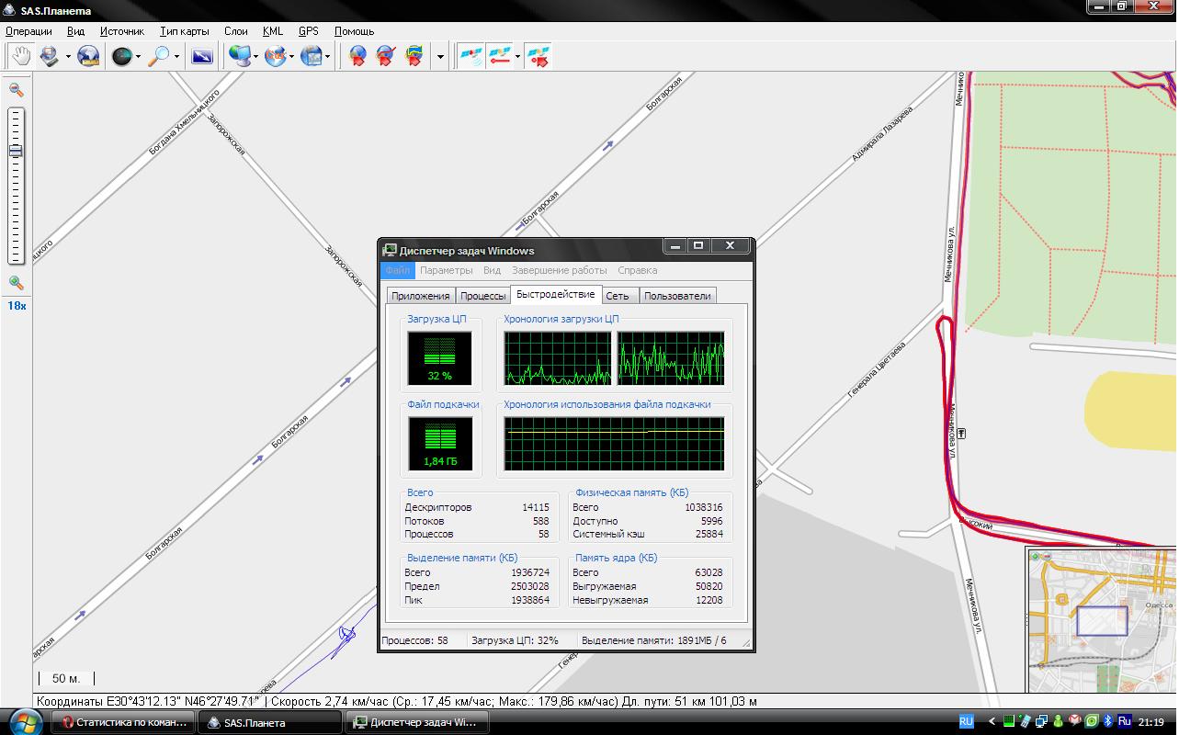Click the full screen map icon
This screenshot has height=735, width=1179.
(x=202, y=57)
